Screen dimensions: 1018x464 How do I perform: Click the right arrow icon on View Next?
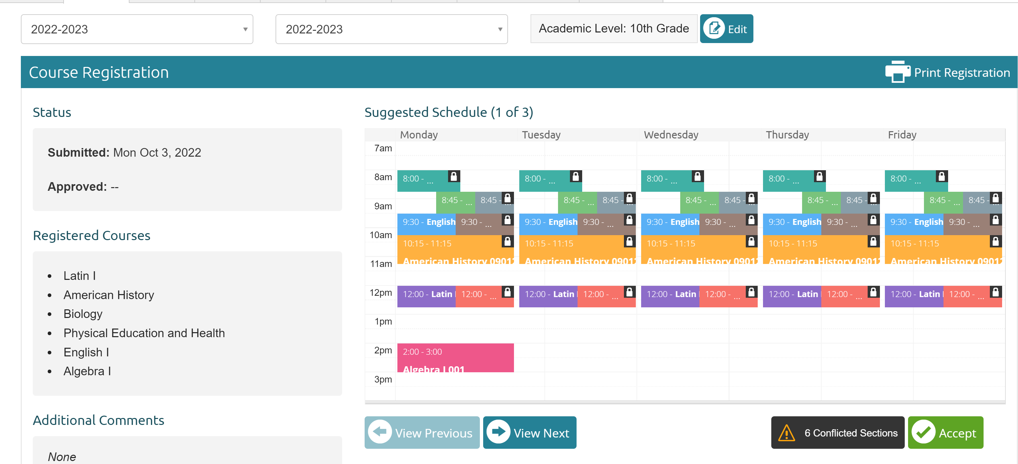(498, 432)
